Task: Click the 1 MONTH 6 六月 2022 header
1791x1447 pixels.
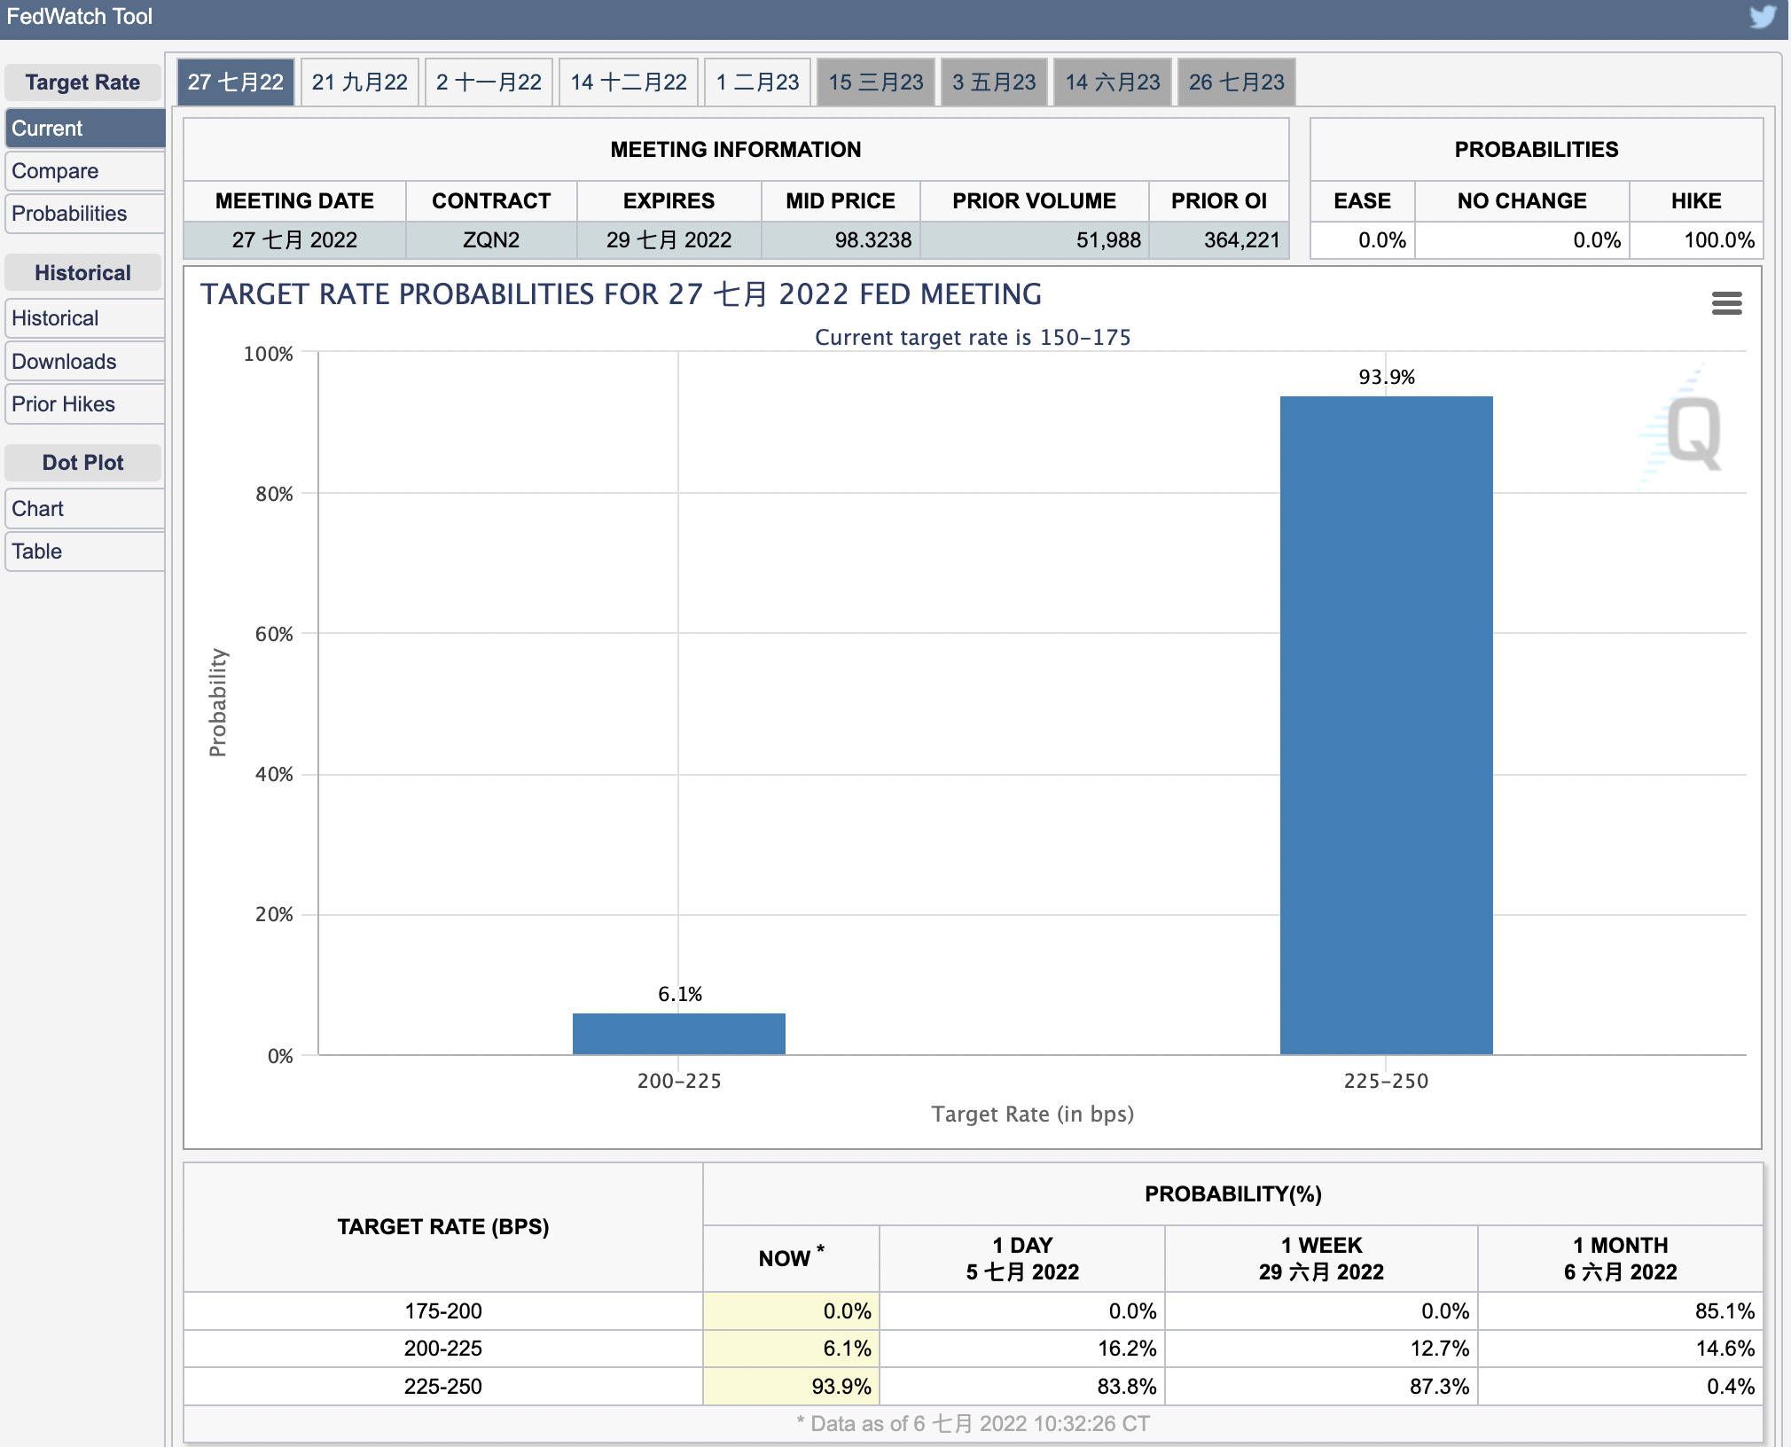Action: coord(1621,1258)
